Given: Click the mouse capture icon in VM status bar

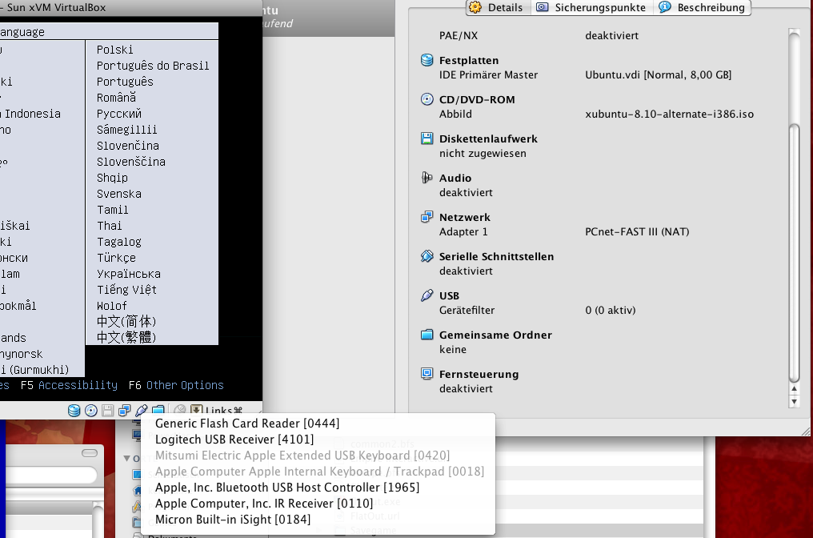Looking at the screenshot, I should point(179,411).
